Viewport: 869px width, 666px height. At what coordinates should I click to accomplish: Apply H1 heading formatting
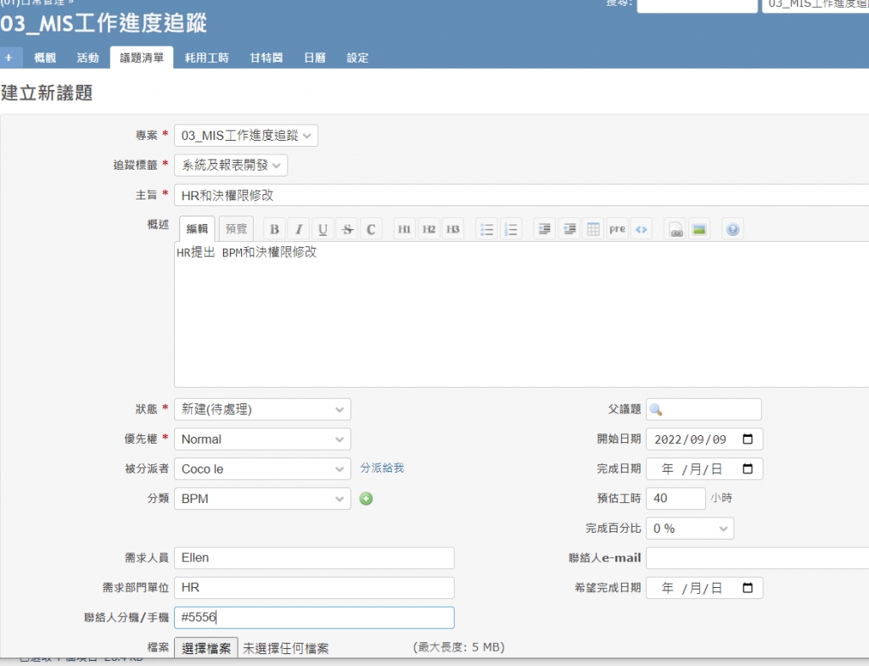pyautogui.click(x=405, y=229)
